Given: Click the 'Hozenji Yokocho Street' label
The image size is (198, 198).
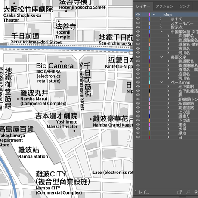Looking at the screenshot, I should click(x=82, y=7).
